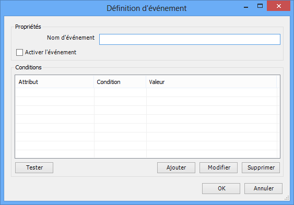Click the Tester button
Viewport: 294px width, 205px height.
tap(34, 167)
